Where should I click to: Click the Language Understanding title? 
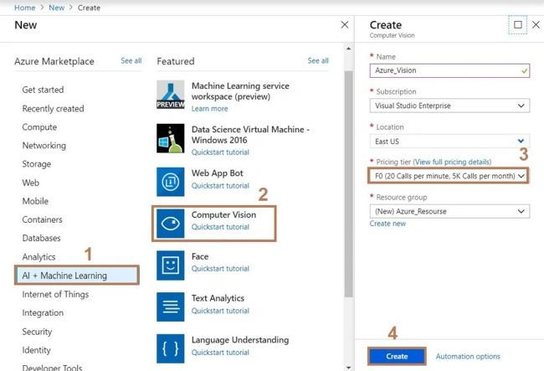click(x=240, y=340)
